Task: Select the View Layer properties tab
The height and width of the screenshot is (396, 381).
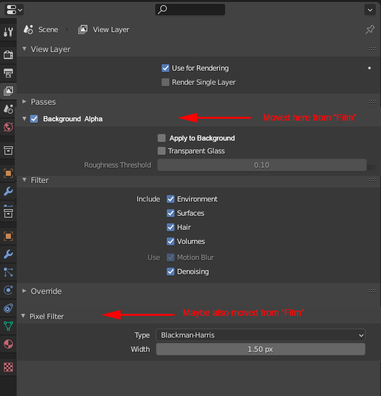Action: 8,91
